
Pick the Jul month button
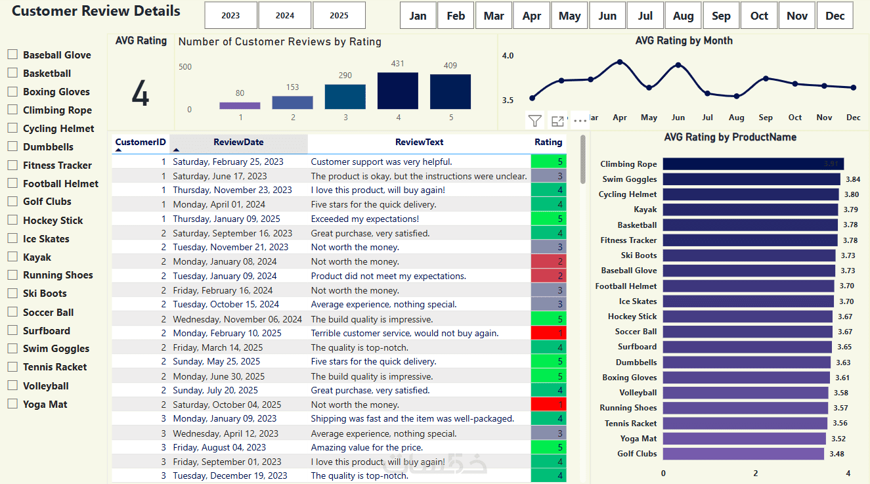click(645, 16)
